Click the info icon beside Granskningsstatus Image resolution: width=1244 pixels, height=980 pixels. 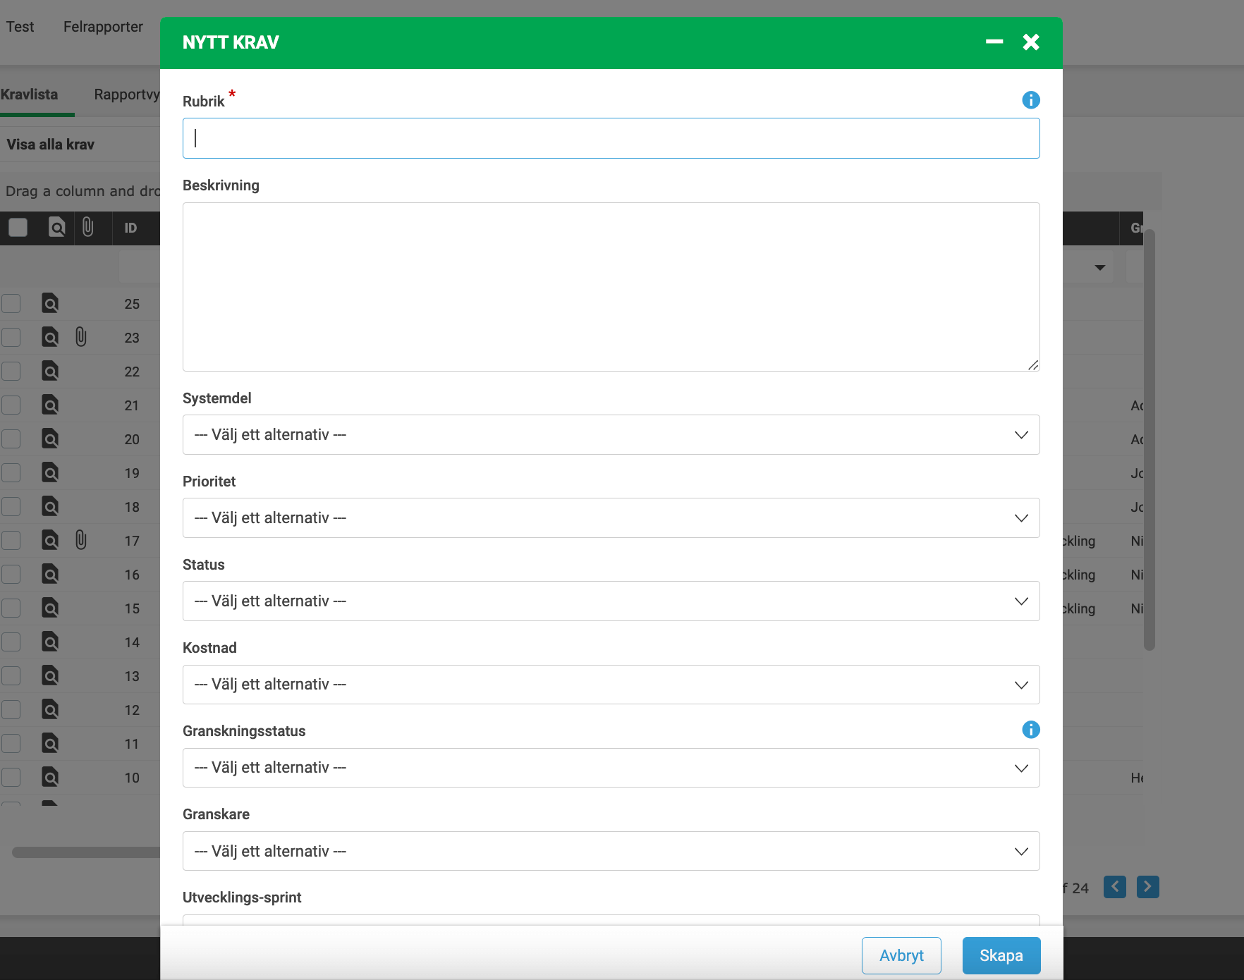[x=1030, y=730]
